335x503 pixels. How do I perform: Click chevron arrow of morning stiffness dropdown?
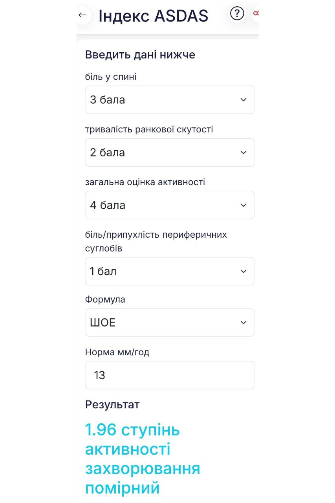(243, 152)
